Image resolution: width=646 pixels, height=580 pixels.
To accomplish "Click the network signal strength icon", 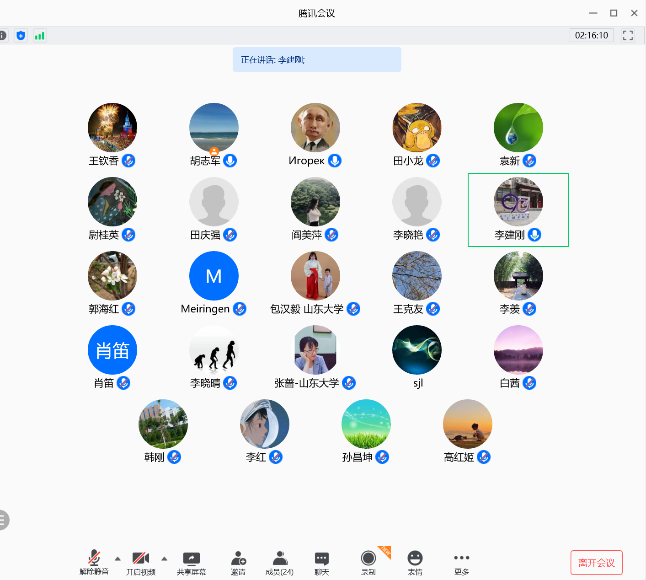I will [40, 36].
